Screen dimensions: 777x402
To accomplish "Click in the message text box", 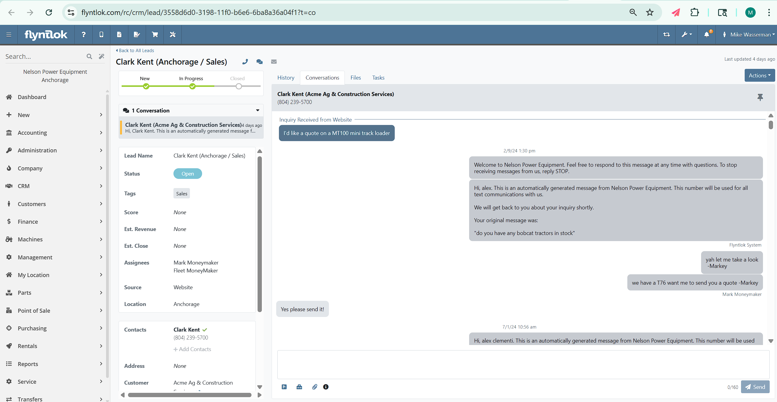I will (523, 365).
